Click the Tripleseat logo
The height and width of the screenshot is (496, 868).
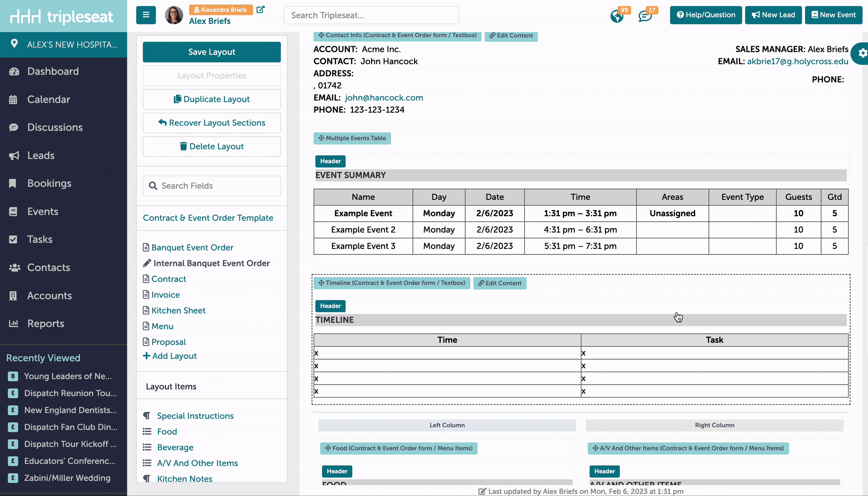(x=62, y=16)
